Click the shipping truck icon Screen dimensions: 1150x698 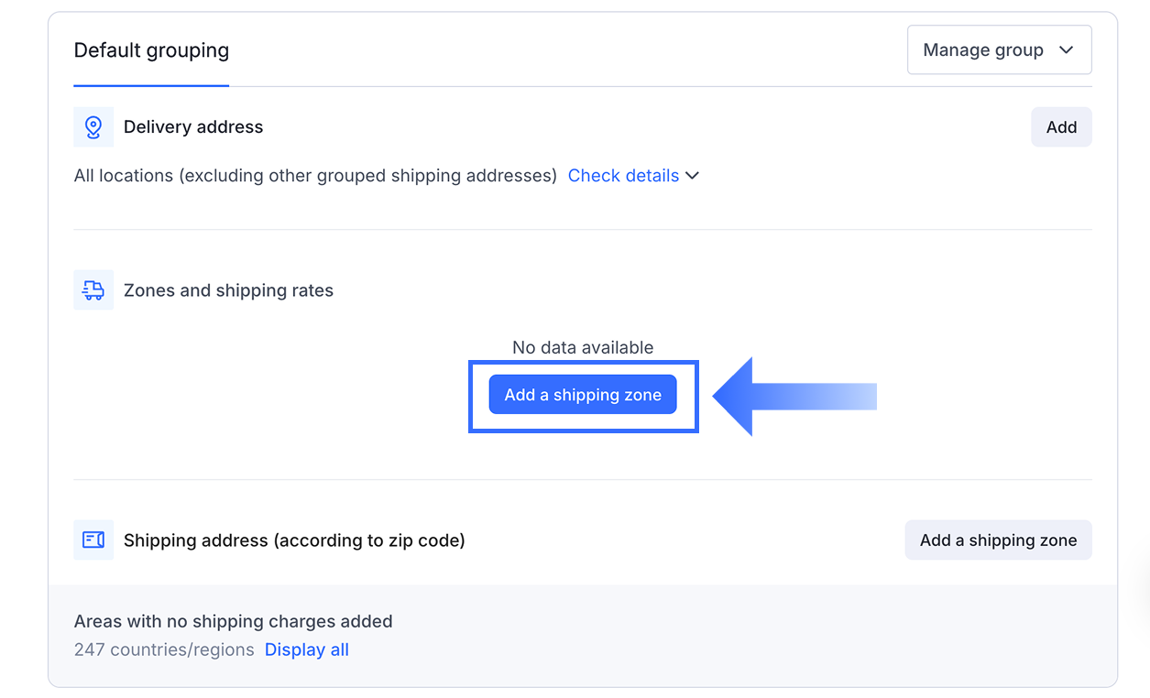click(93, 290)
